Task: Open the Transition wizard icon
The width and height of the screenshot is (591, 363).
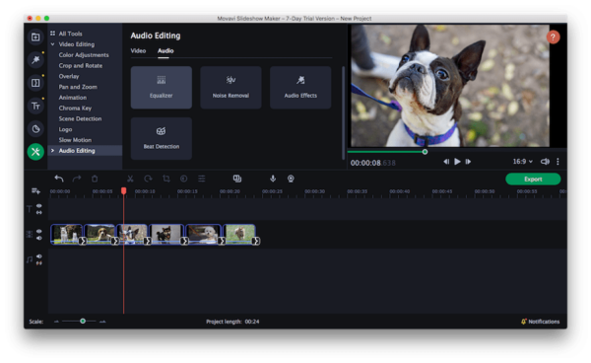Action: click(x=237, y=179)
